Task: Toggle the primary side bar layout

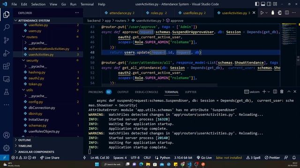Action: 257,4
